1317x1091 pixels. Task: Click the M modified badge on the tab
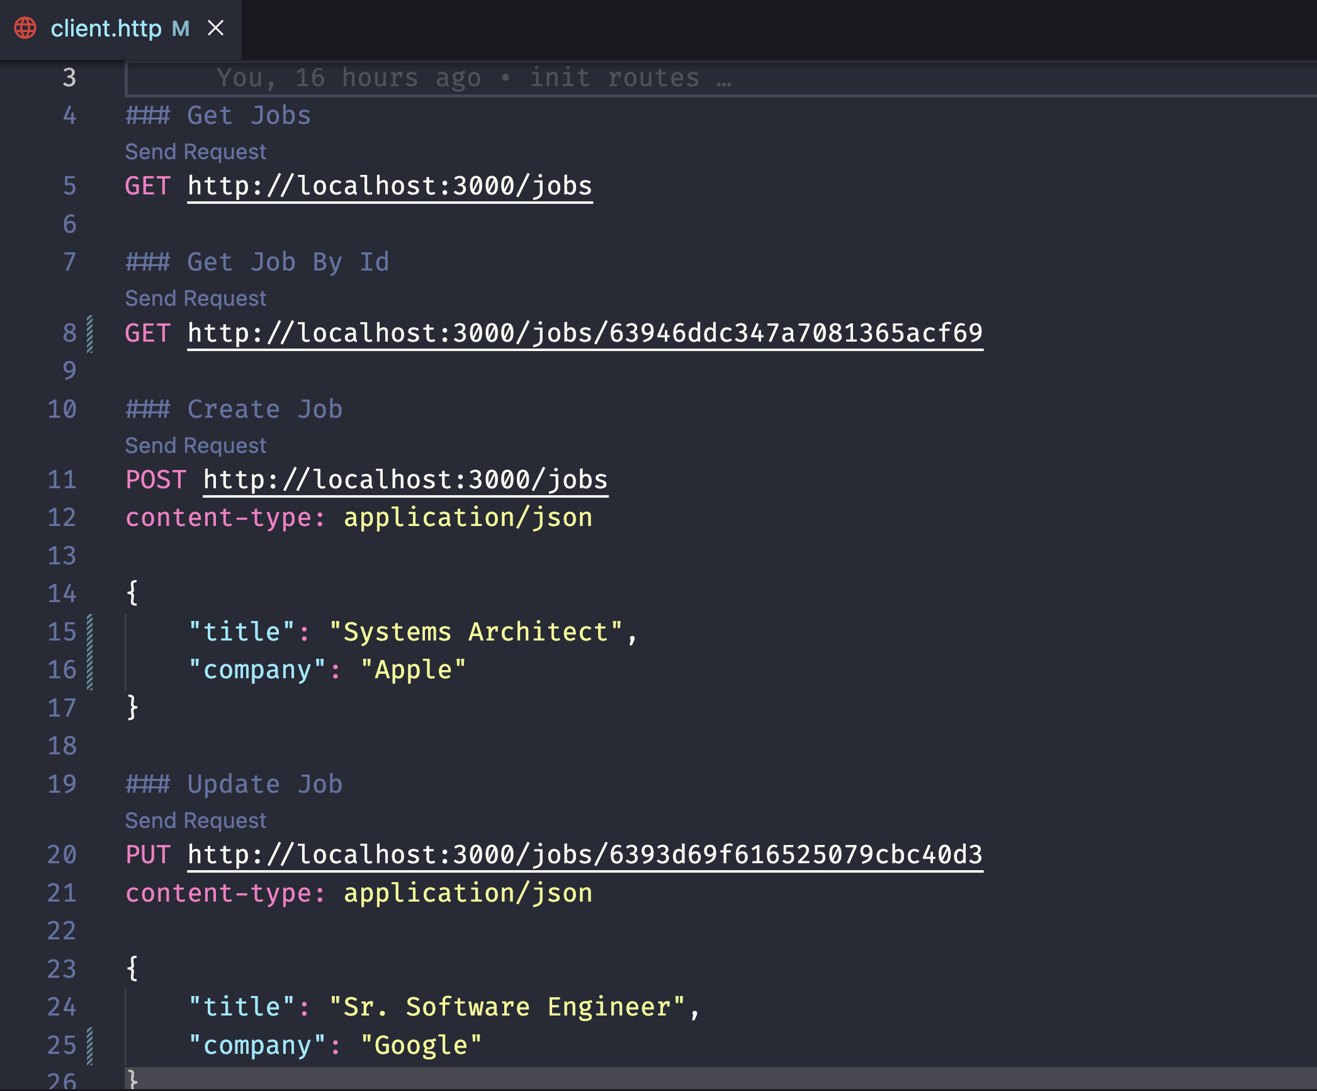181,29
